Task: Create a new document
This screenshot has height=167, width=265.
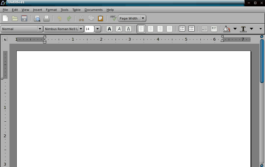Action: (5, 18)
